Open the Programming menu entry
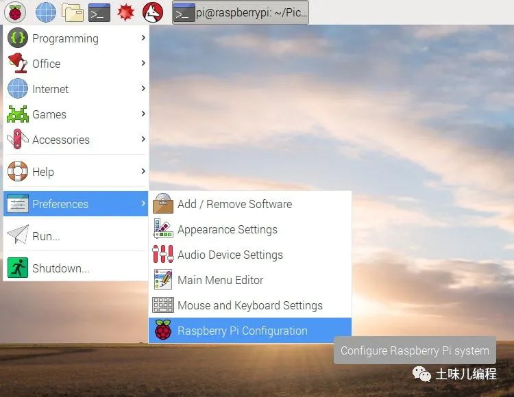This screenshot has width=514, height=397. (75, 38)
